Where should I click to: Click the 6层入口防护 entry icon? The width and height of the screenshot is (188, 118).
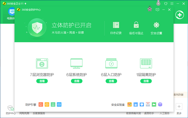tap(111, 63)
